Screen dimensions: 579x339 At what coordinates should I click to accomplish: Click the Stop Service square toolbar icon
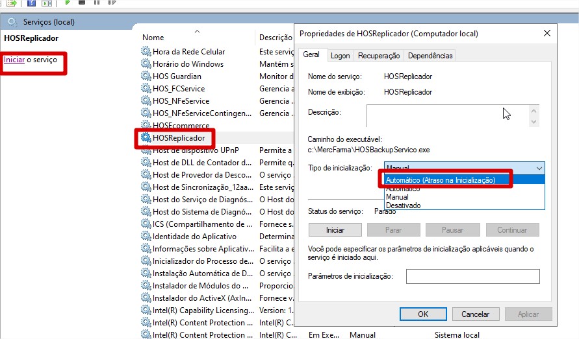pos(82,2)
